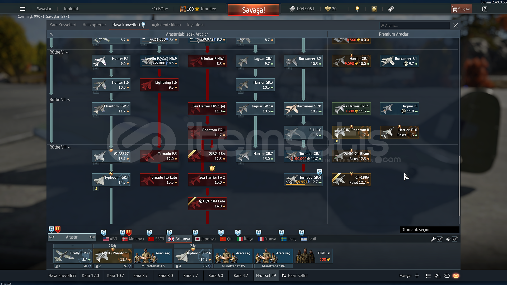Collapse Rütbe VII rank section
The height and width of the screenshot is (285, 507).
coord(60,100)
